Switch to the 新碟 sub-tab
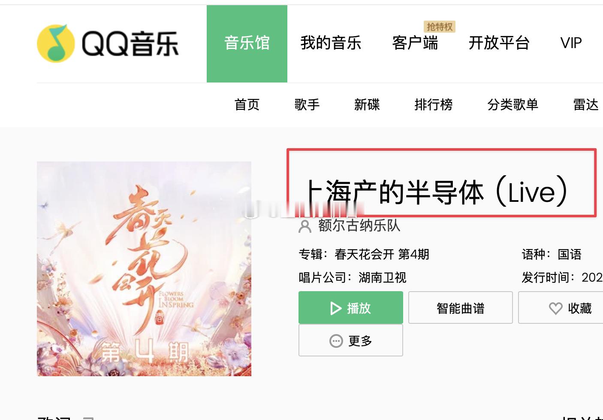 pos(367,104)
